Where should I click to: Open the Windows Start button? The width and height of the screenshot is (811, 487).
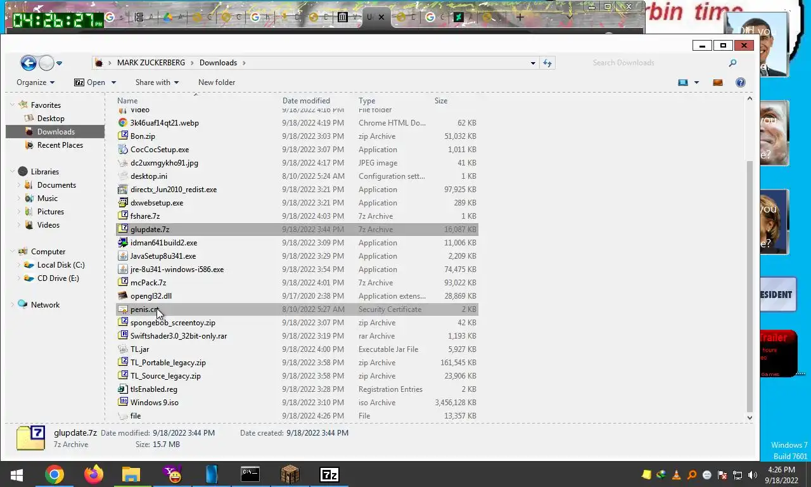(16, 474)
